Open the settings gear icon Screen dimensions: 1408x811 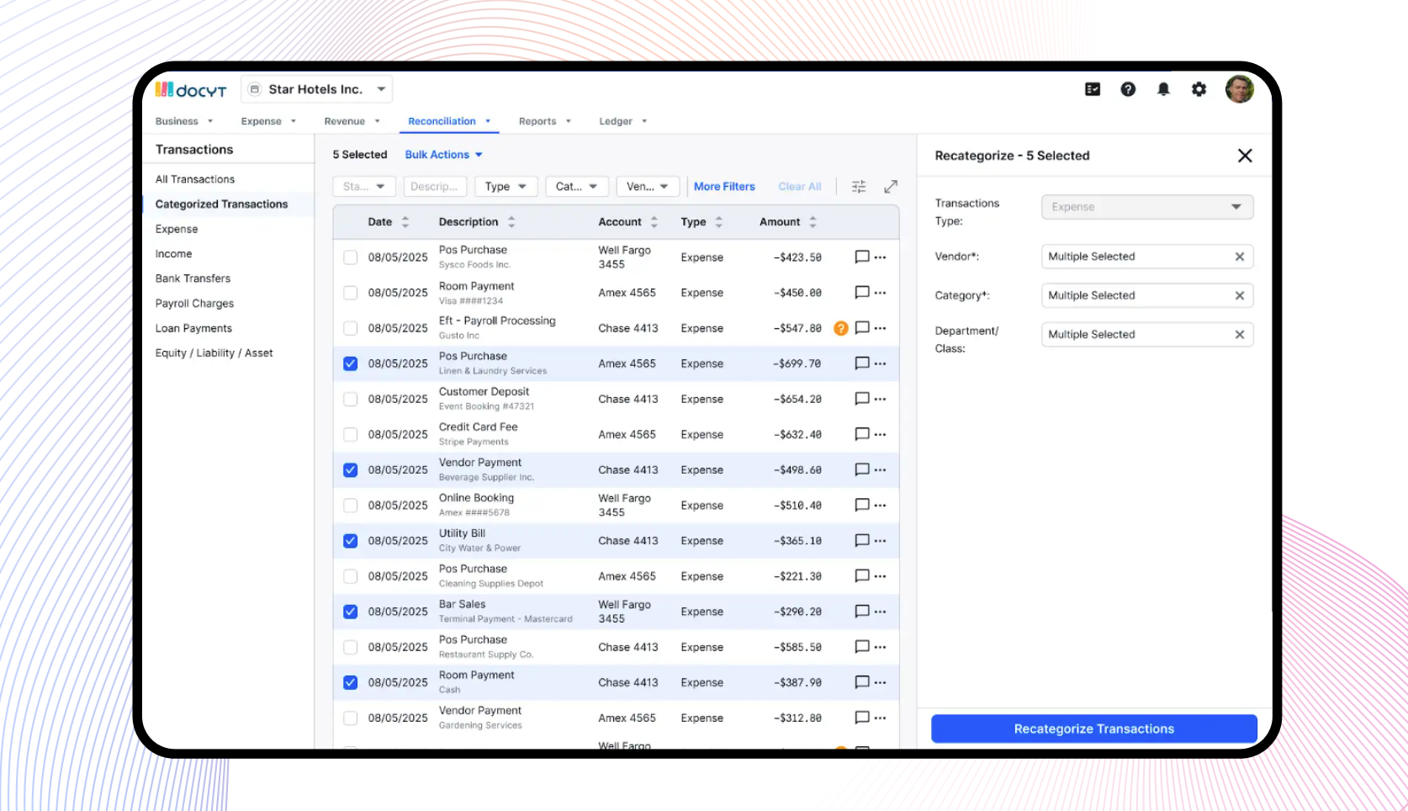pyautogui.click(x=1199, y=89)
